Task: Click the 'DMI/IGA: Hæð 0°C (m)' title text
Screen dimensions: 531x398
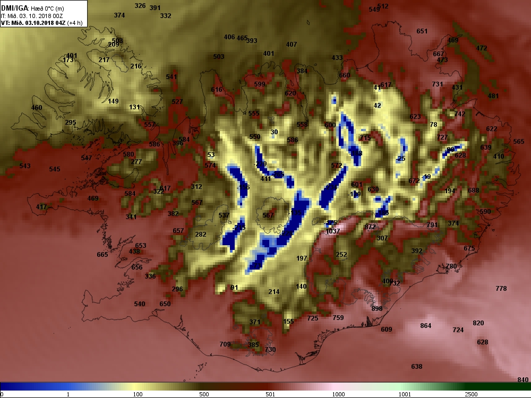Action: pos(32,8)
